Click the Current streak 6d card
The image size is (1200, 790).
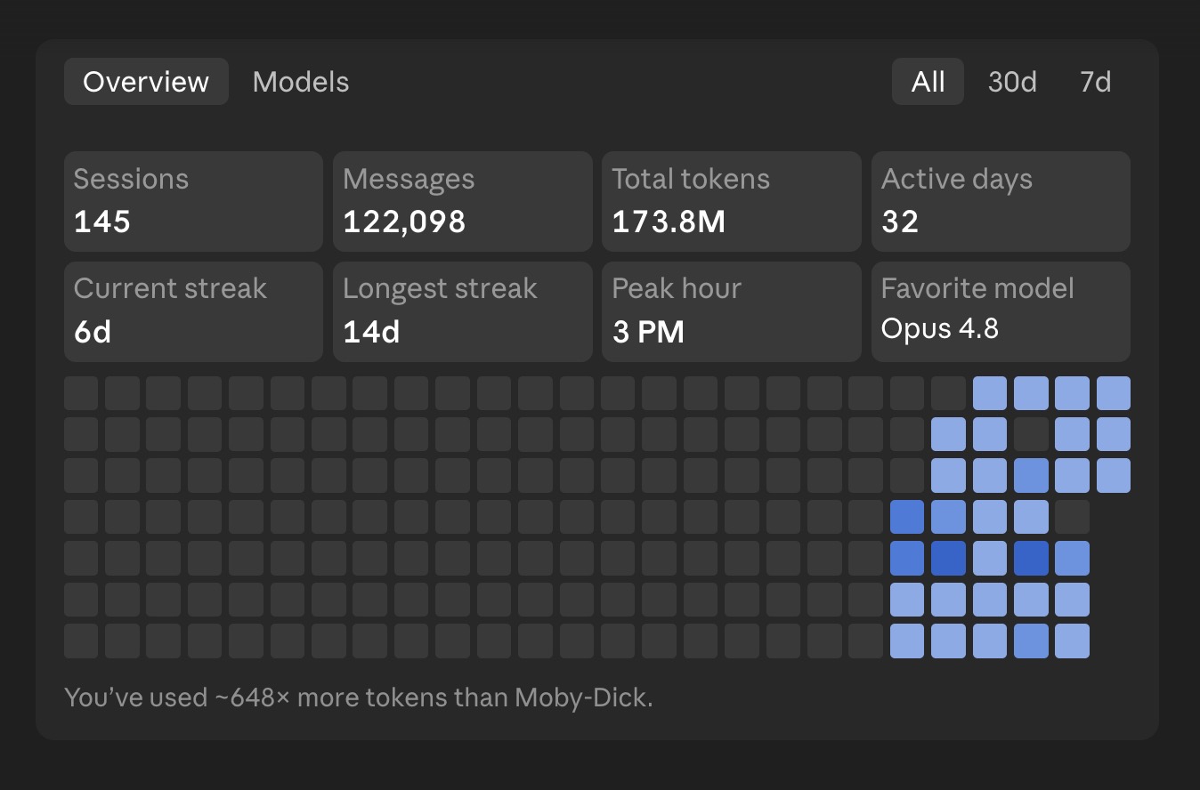point(193,311)
